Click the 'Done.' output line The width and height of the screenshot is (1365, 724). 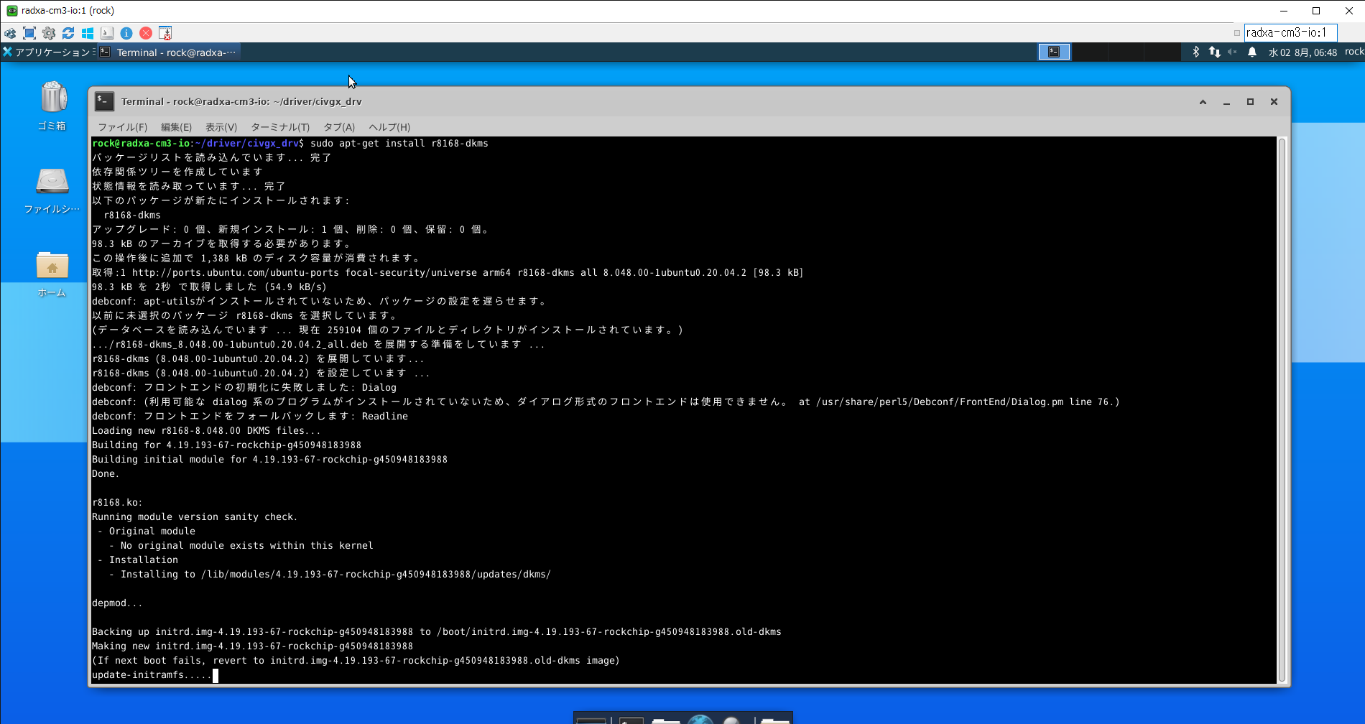pos(106,474)
